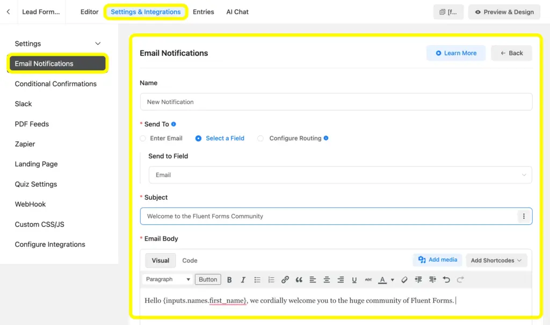
Task: Switch email body to Code mode
Action: coord(190,260)
